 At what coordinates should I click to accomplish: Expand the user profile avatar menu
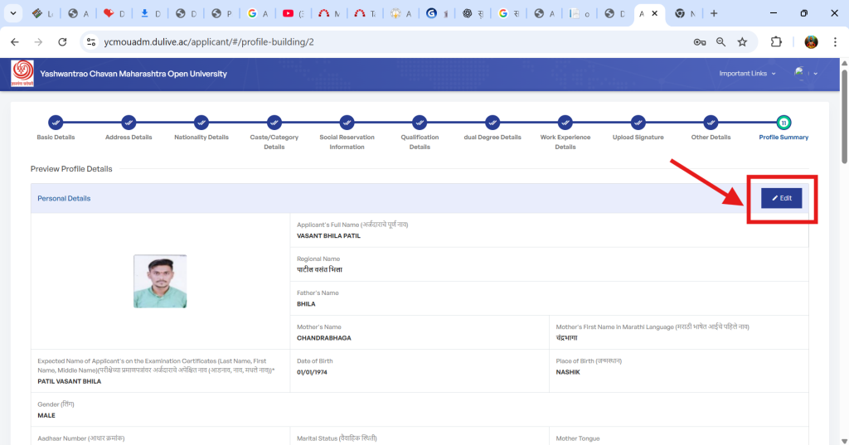click(805, 74)
